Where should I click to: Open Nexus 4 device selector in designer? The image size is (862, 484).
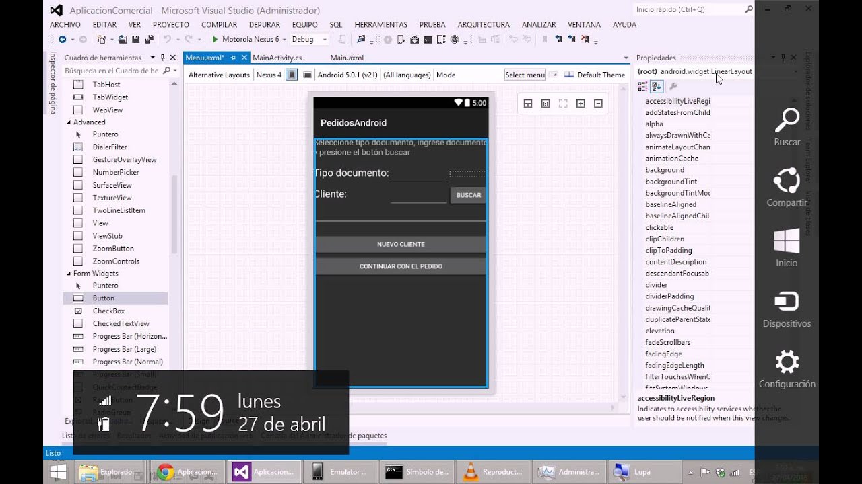pyautogui.click(x=269, y=75)
